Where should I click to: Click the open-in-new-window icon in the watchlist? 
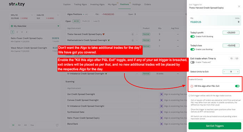point(57,125)
